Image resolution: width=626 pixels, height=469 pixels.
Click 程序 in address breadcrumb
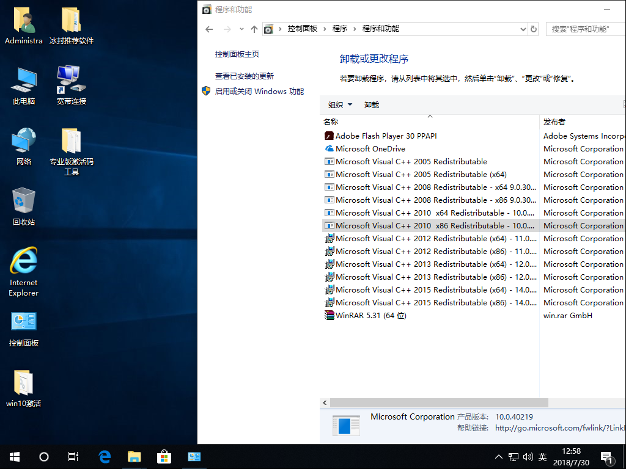pos(340,29)
